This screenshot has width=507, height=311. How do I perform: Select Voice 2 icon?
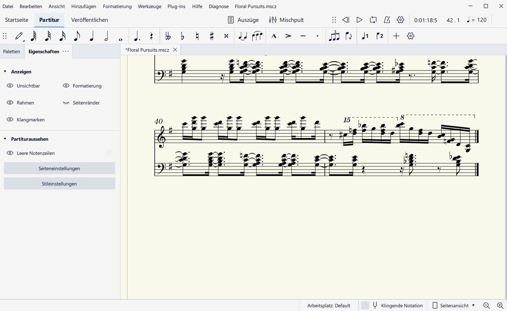click(x=379, y=36)
